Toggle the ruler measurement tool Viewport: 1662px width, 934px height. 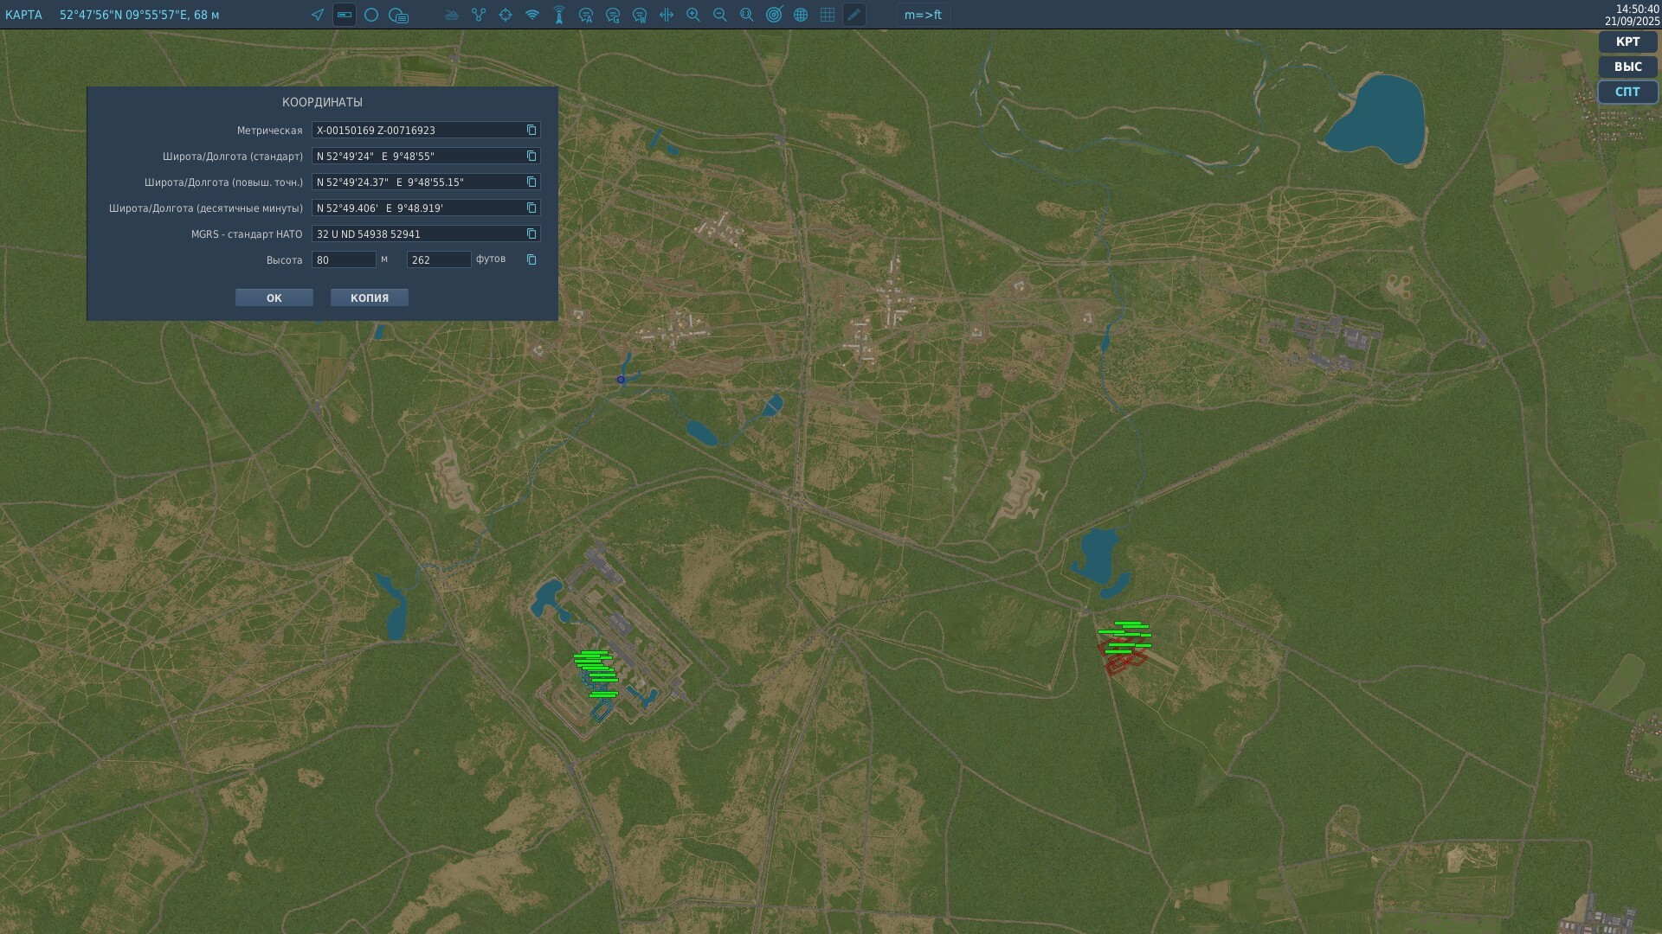tap(345, 15)
